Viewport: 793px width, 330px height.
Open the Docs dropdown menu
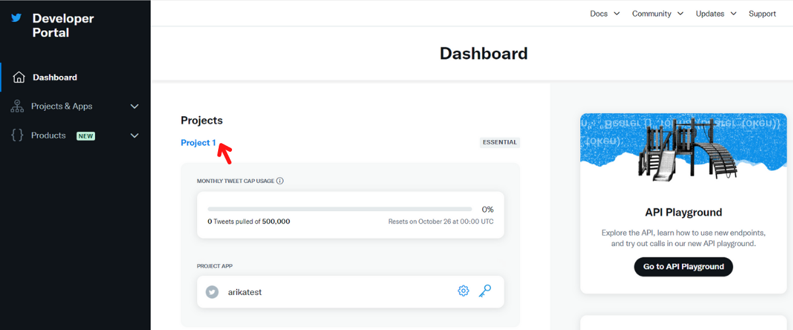pos(605,13)
